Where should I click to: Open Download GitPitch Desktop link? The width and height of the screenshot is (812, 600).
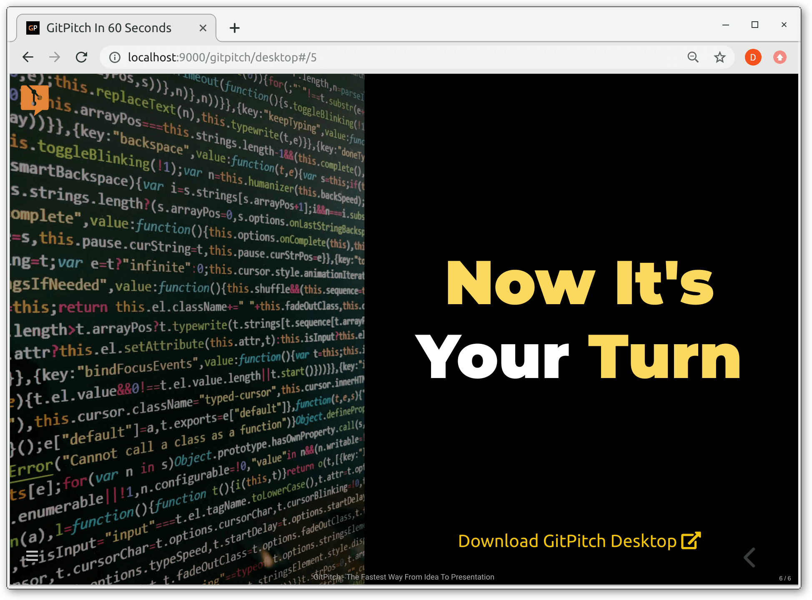pyautogui.click(x=579, y=541)
